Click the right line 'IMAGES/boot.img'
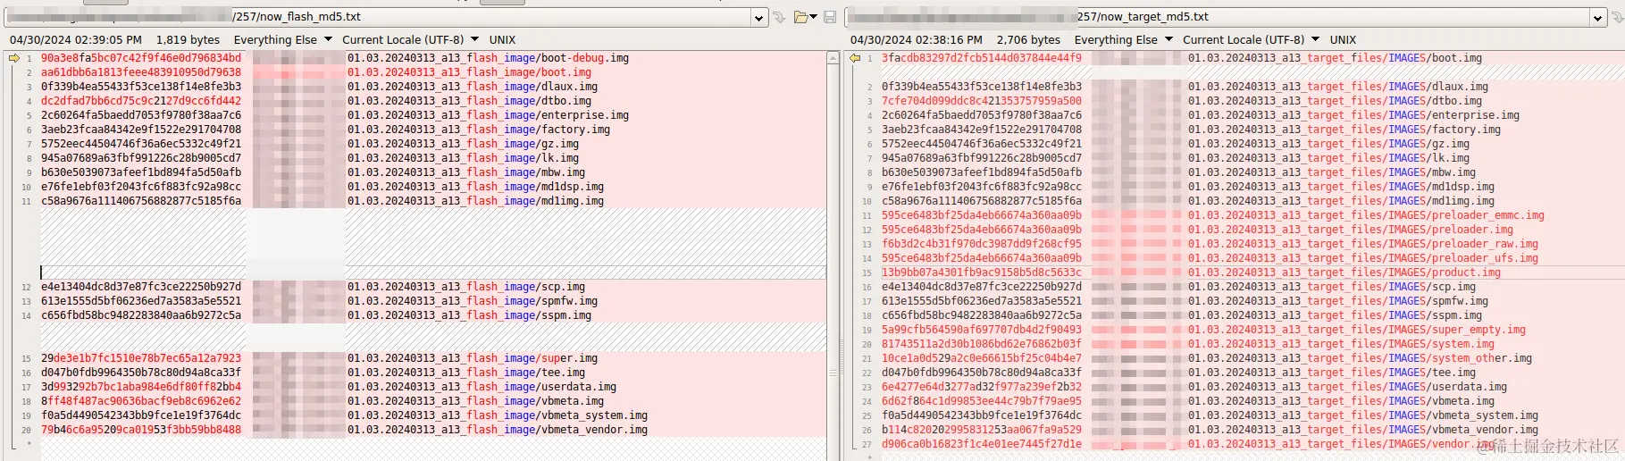Screen dimensions: 1625x461 pos(1436,58)
